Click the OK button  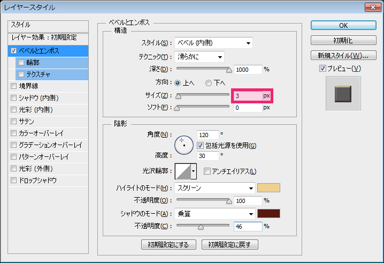tap(343, 26)
